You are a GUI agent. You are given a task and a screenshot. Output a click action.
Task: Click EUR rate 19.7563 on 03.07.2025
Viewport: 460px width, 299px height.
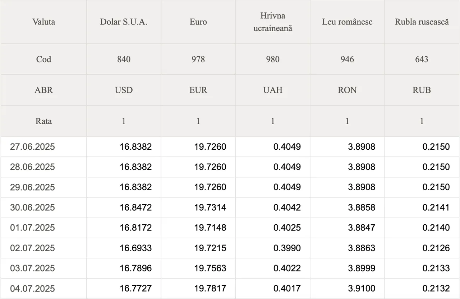210,268
